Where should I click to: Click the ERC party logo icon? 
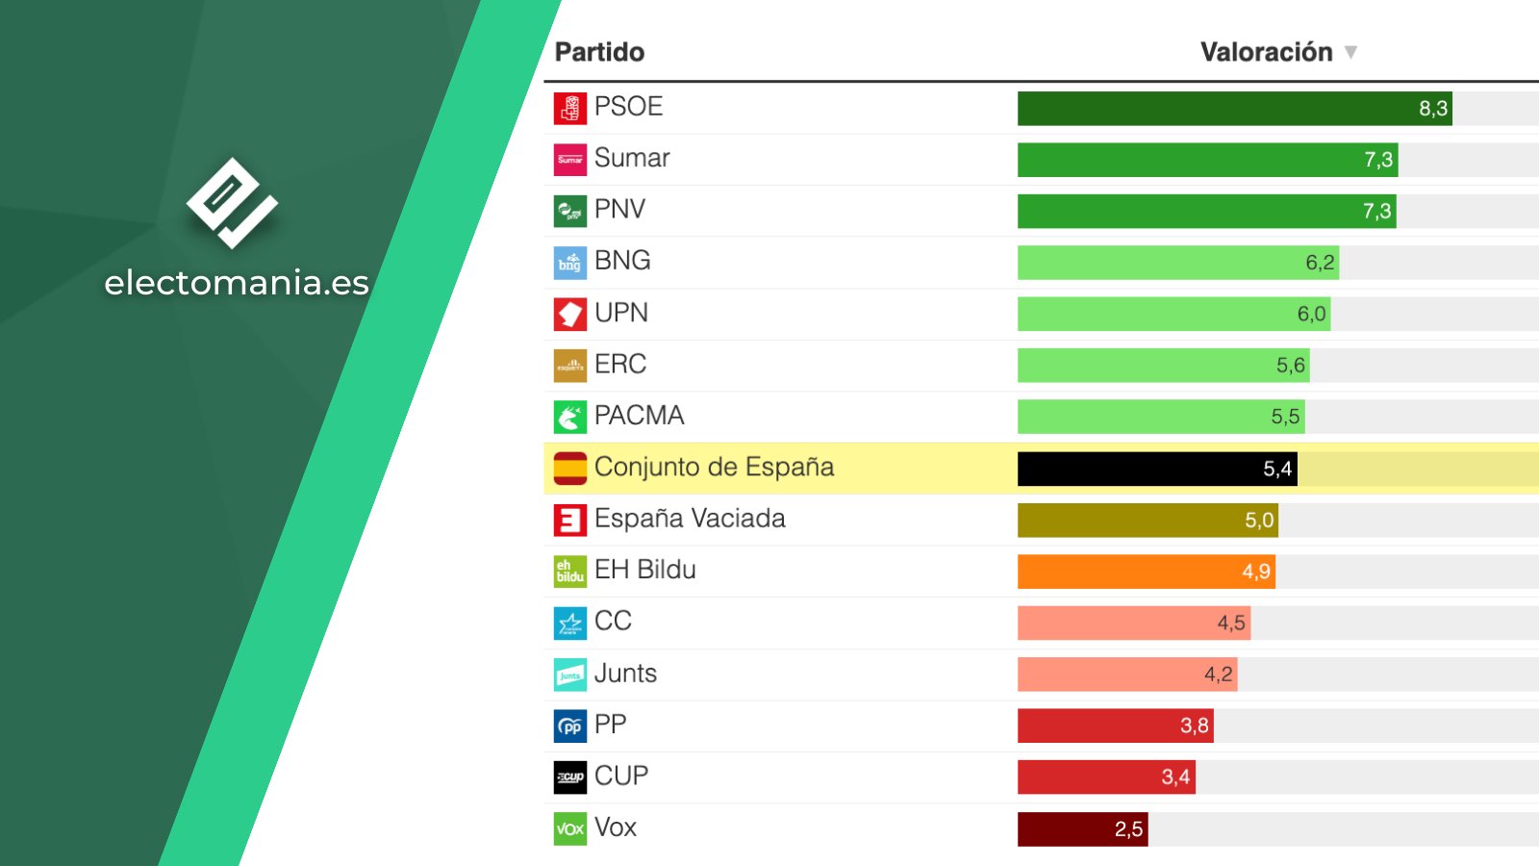(570, 366)
